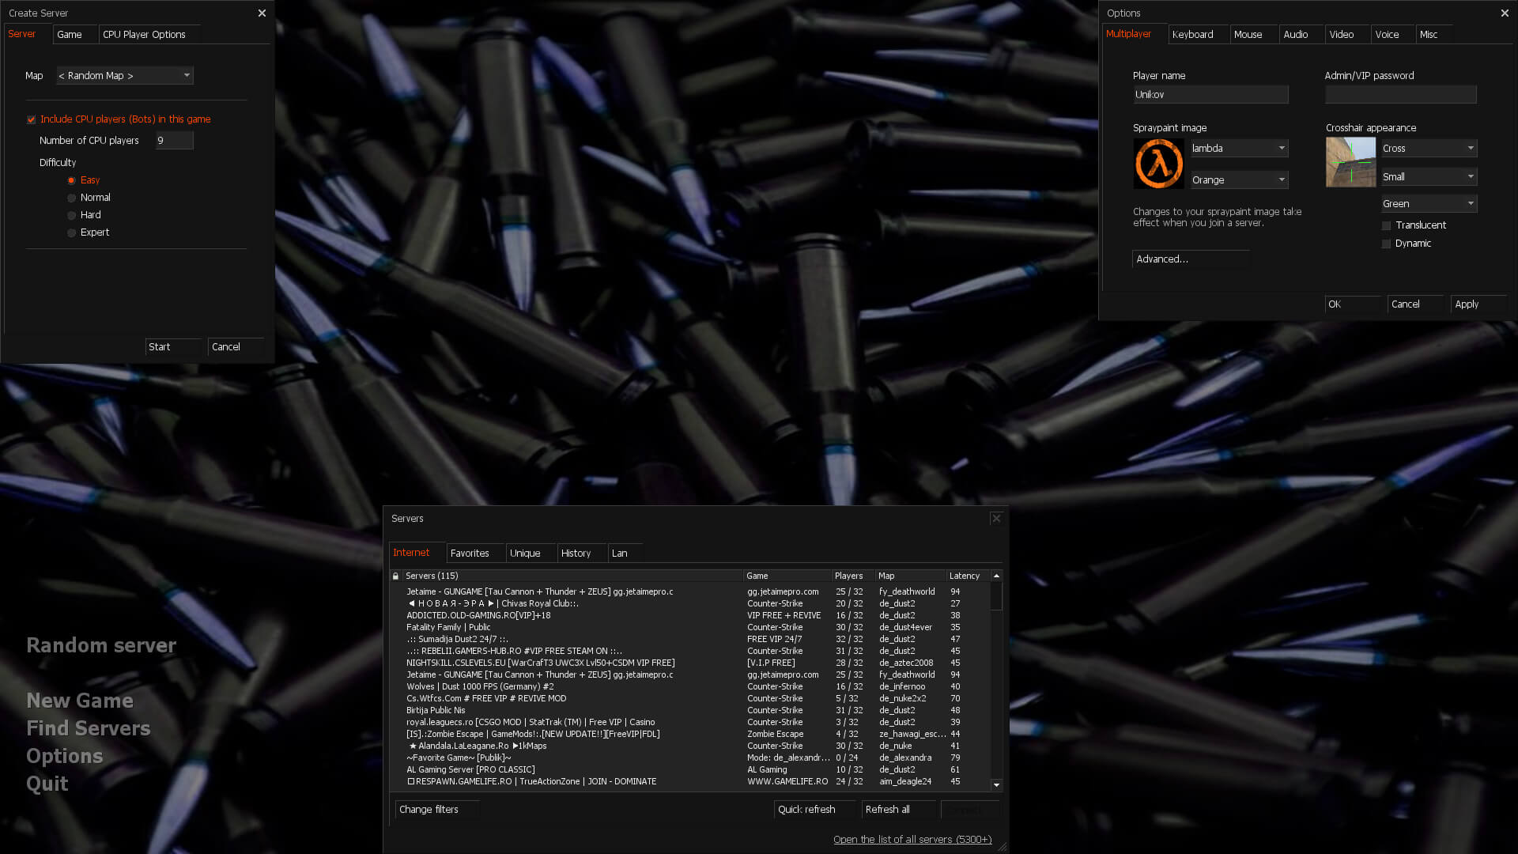Open Audio tab in Options

(x=1301, y=34)
